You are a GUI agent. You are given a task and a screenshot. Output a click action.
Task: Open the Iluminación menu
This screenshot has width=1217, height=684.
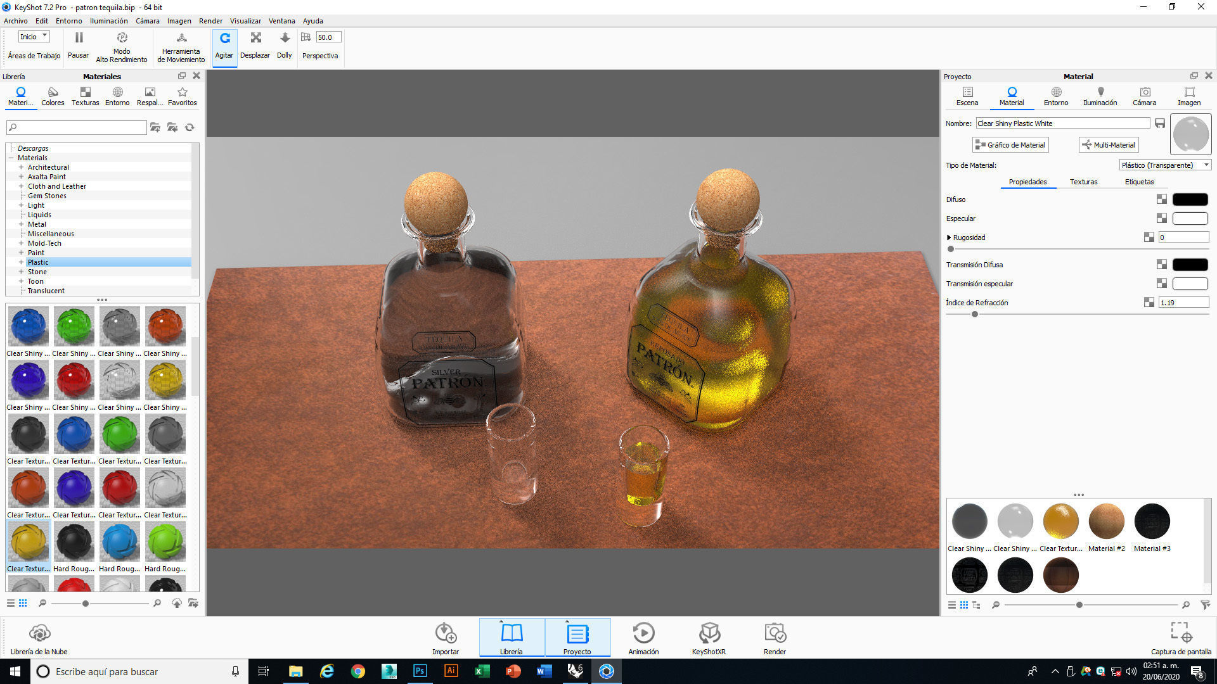tap(108, 21)
